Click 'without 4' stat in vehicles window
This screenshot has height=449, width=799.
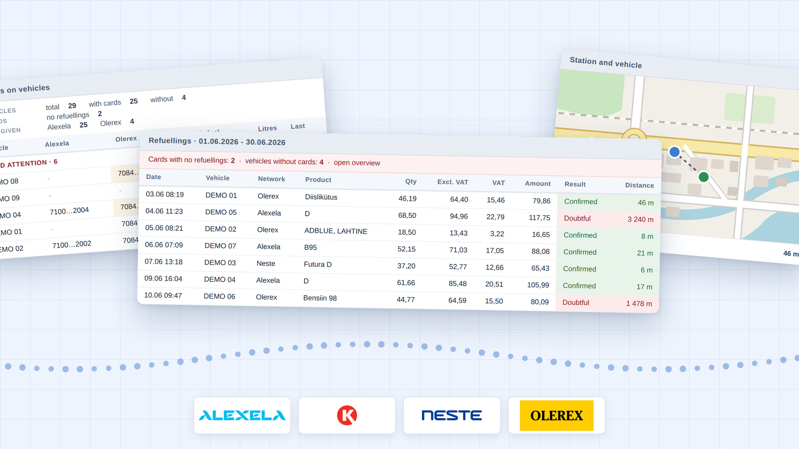pyautogui.click(x=168, y=99)
